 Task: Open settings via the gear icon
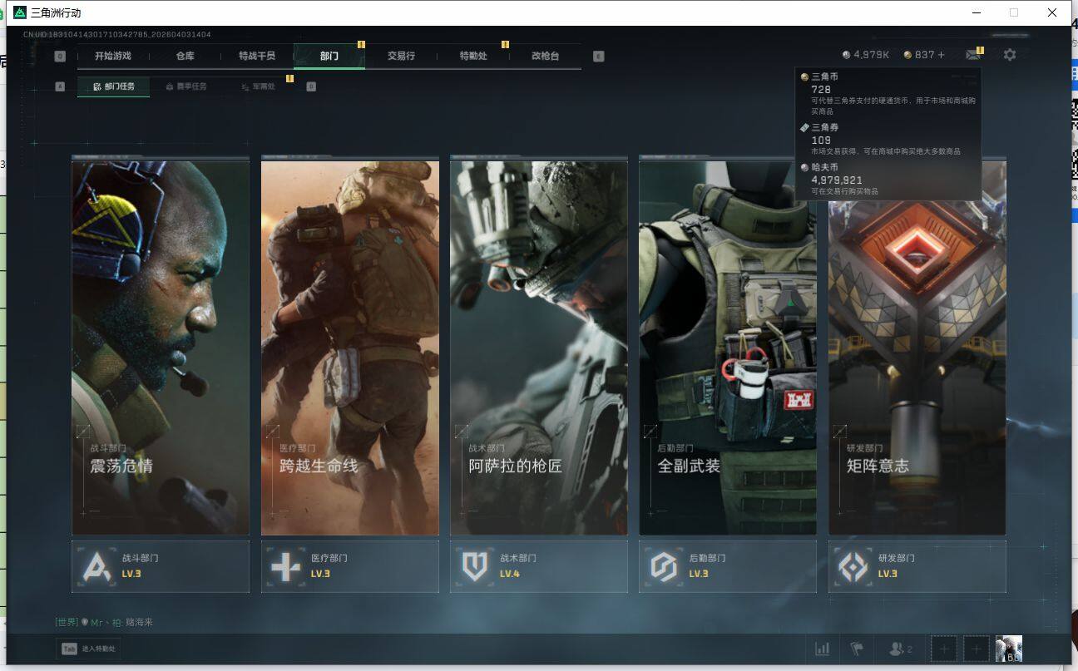1009,55
